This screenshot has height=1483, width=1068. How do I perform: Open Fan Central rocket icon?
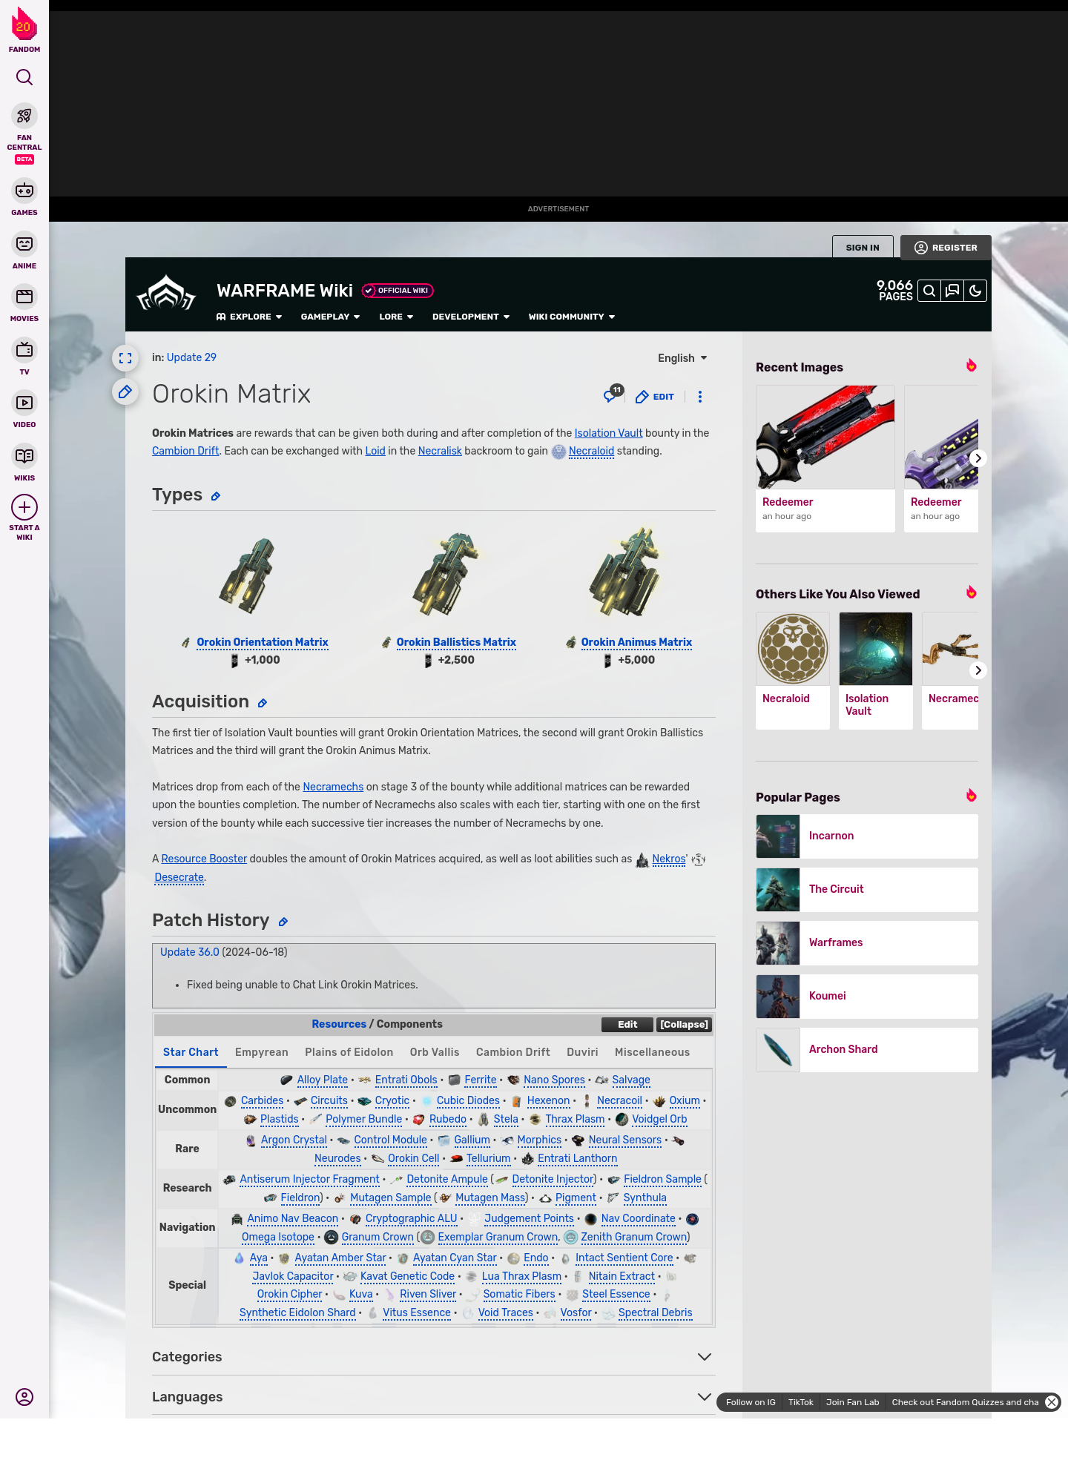[x=24, y=116]
